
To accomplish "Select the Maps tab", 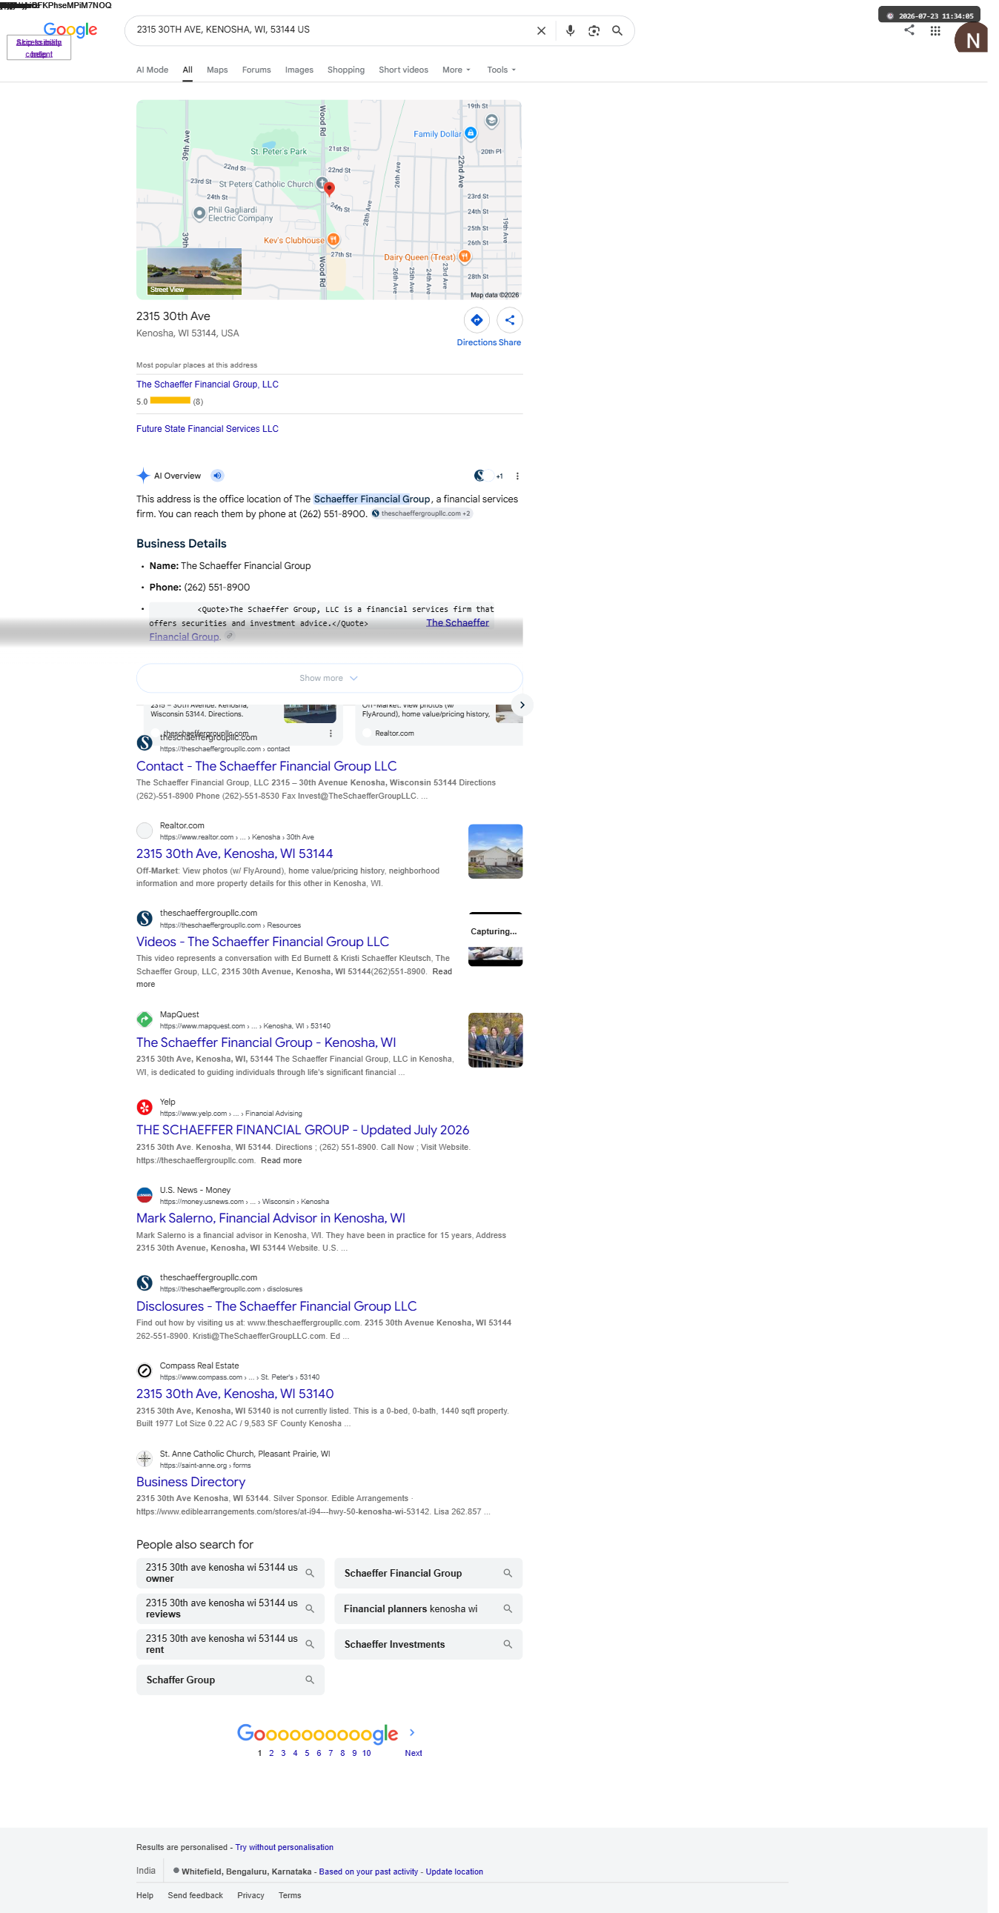I will 217,70.
